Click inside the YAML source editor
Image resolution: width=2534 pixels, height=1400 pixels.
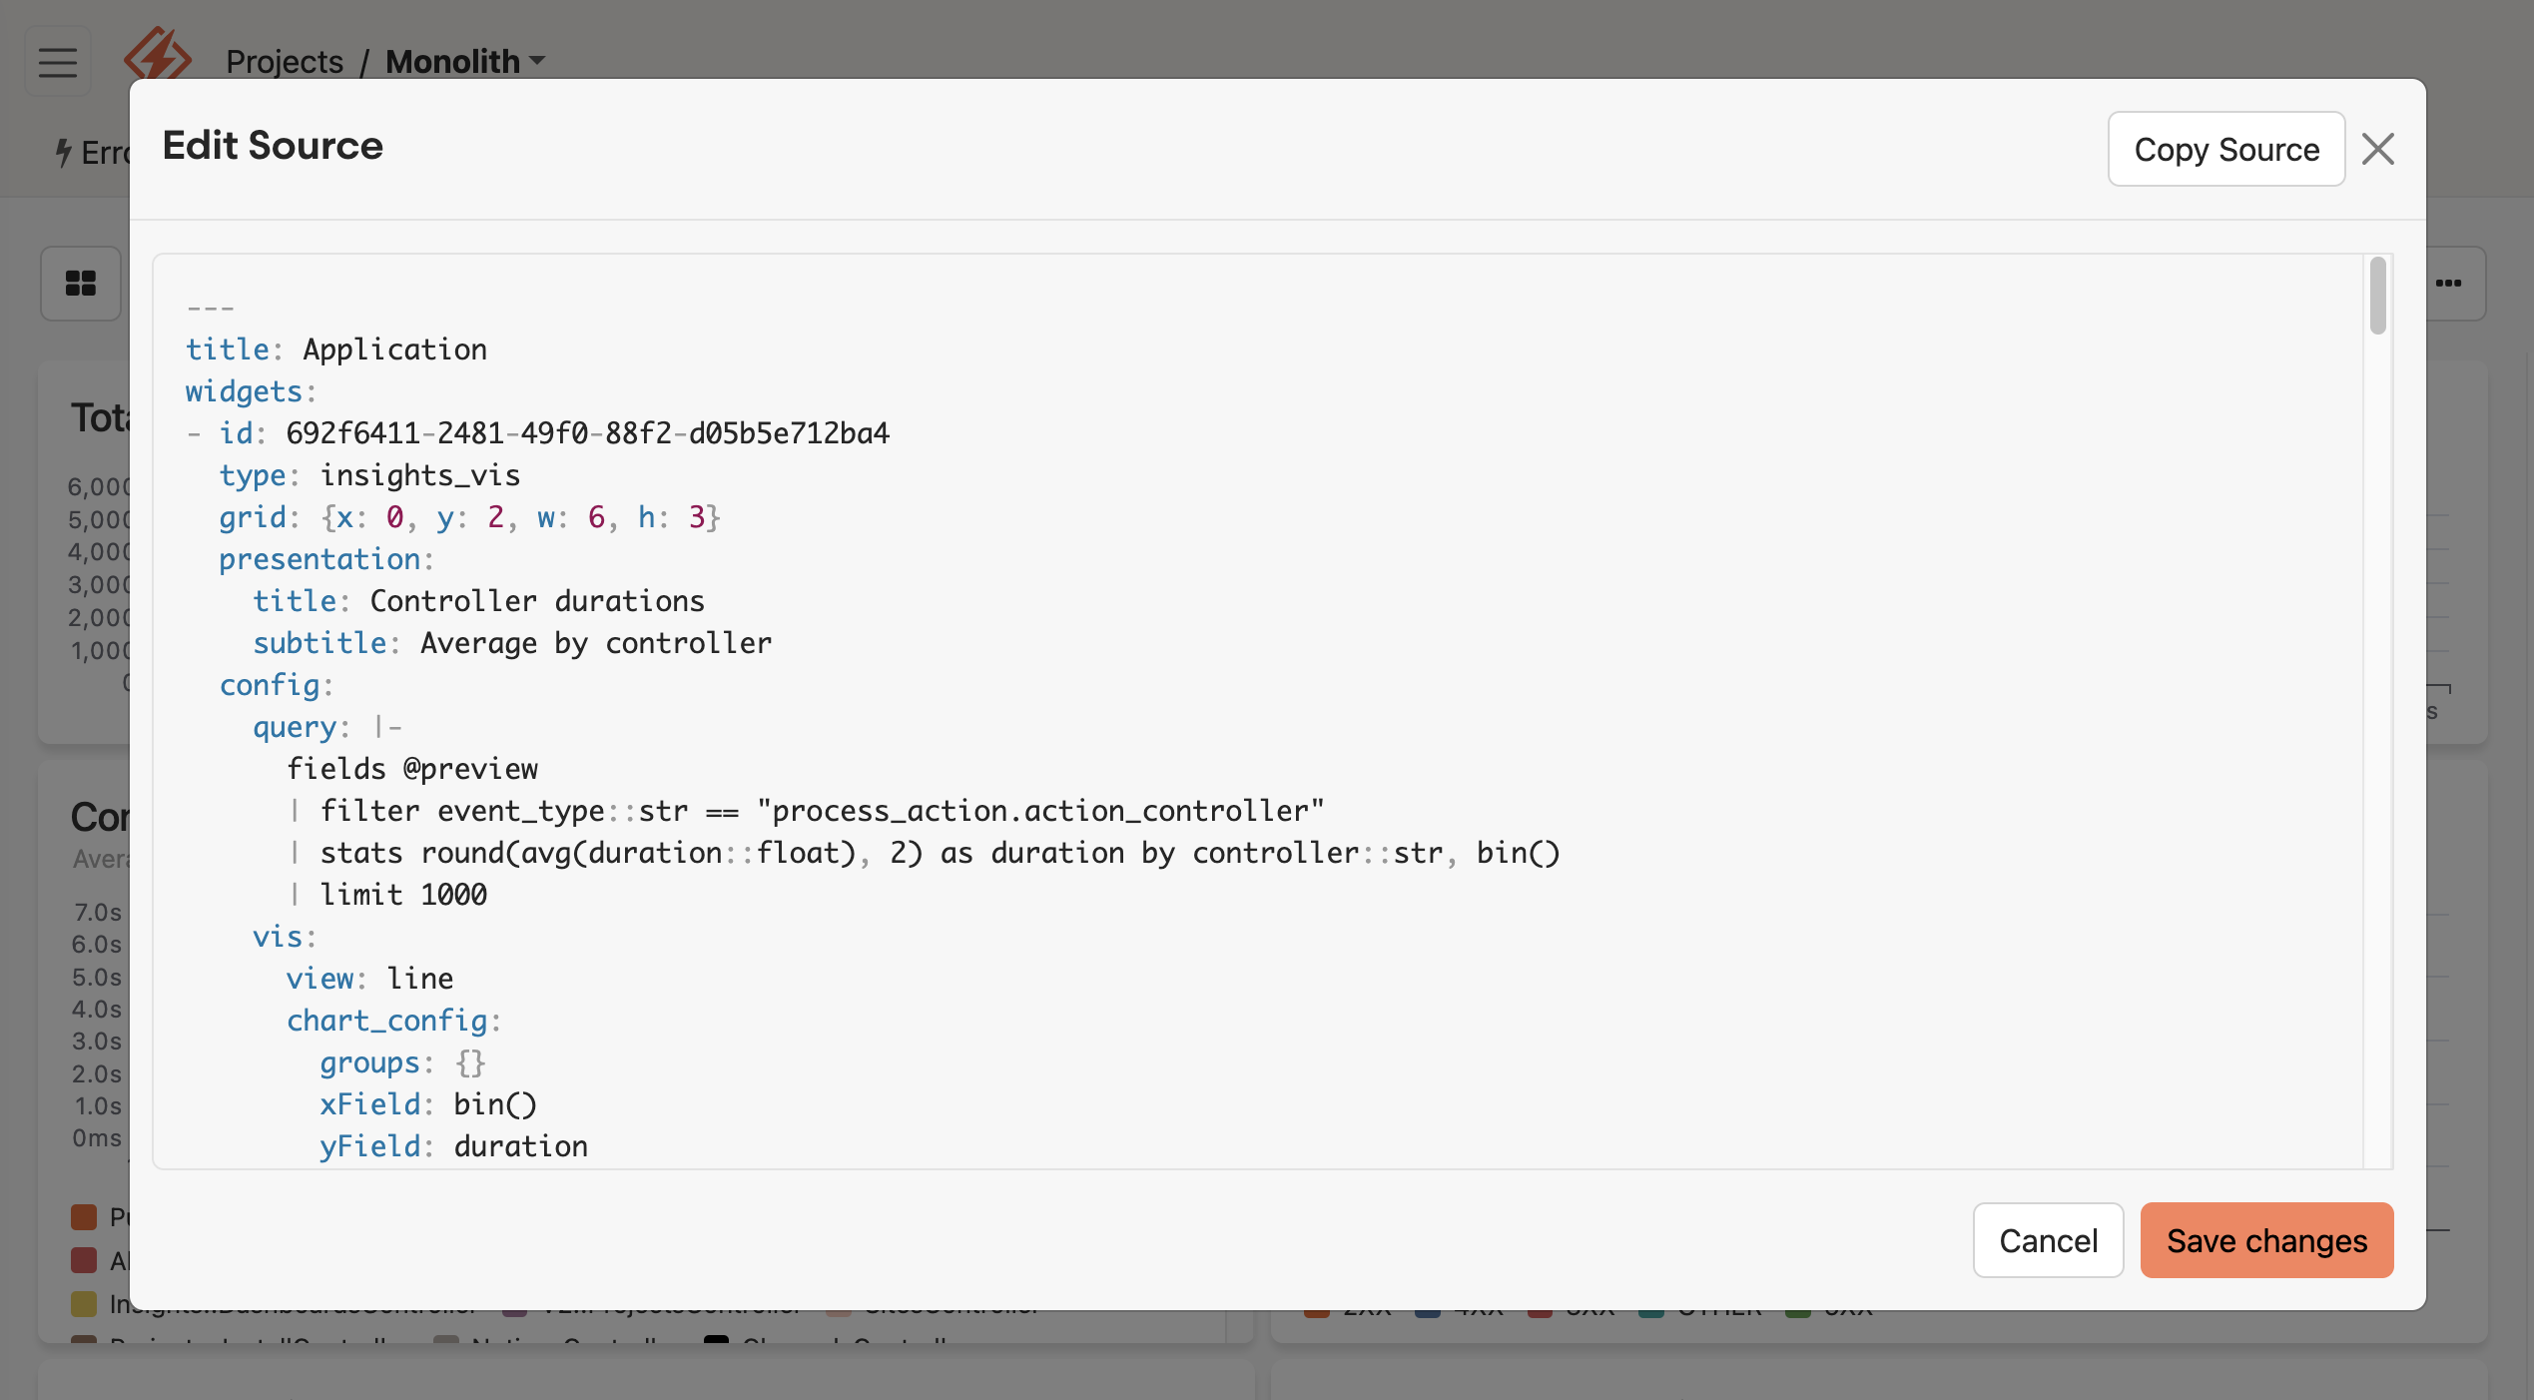[1198, 699]
